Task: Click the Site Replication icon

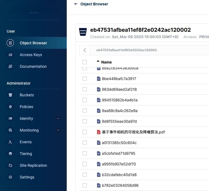Action: click(x=10, y=165)
